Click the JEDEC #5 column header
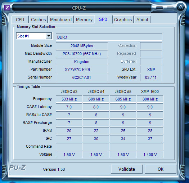The height and width of the screenshot is (183, 189). 123,91
